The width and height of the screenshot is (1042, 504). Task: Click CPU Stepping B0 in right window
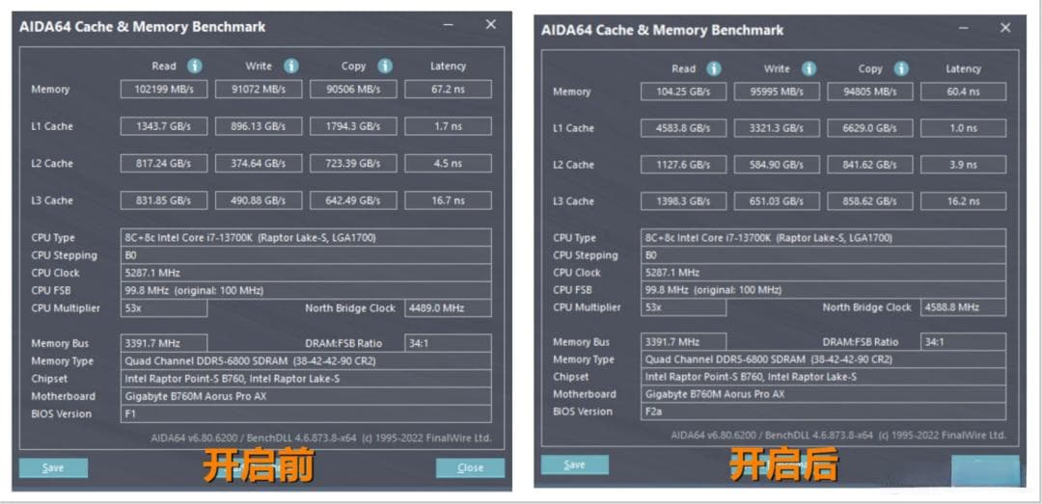(x=823, y=255)
